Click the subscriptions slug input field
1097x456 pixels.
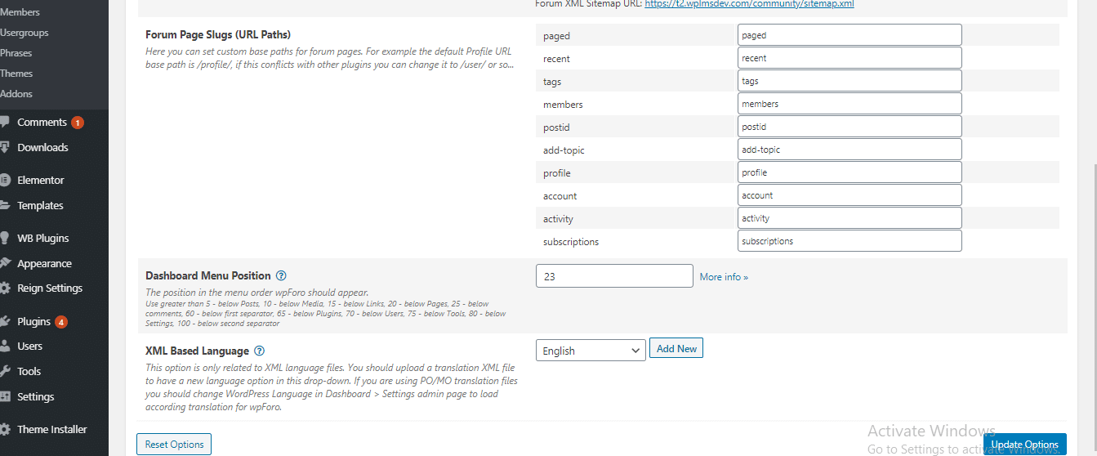click(x=850, y=241)
